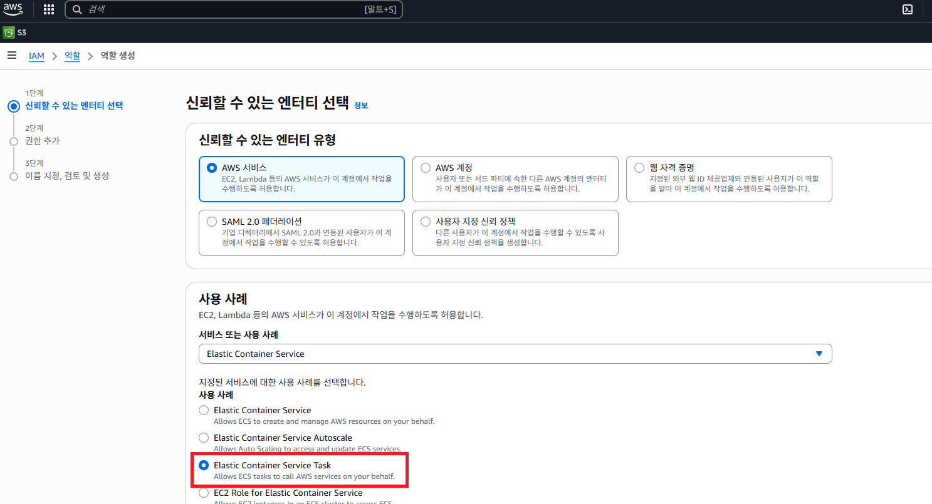Select Elastic Container Service Autoscale use case
Image resolution: width=932 pixels, height=504 pixels.
pos(204,438)
